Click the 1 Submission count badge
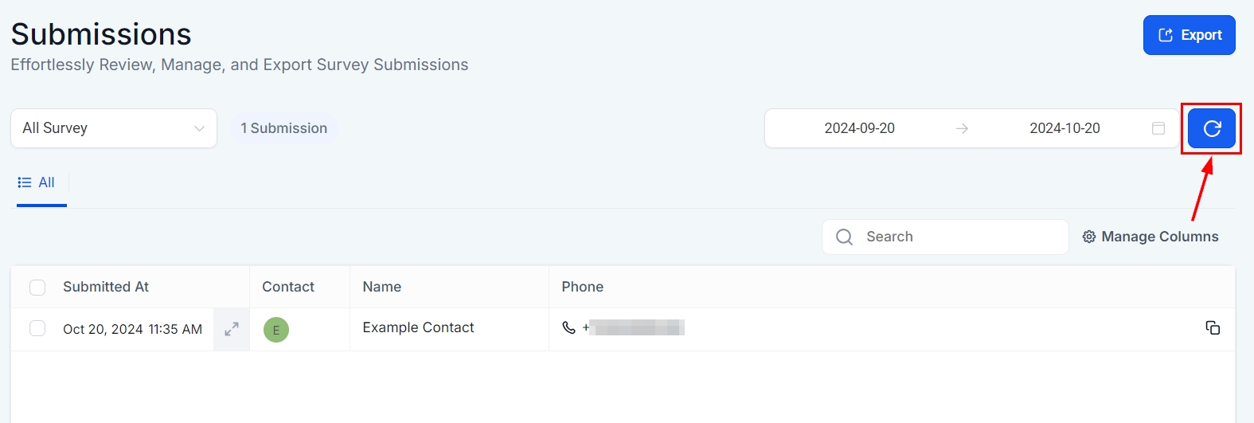The height and width of the screenshot is (423, 1254). click(x=284, y=128)
